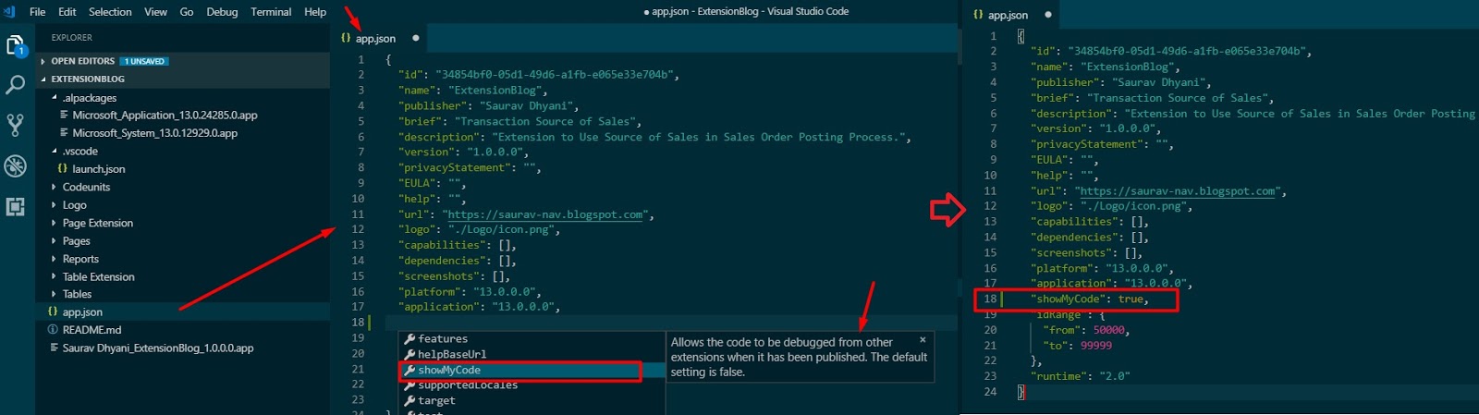Open launch.json in Explorer
The image size is (1479, 415).
point(98,169)
